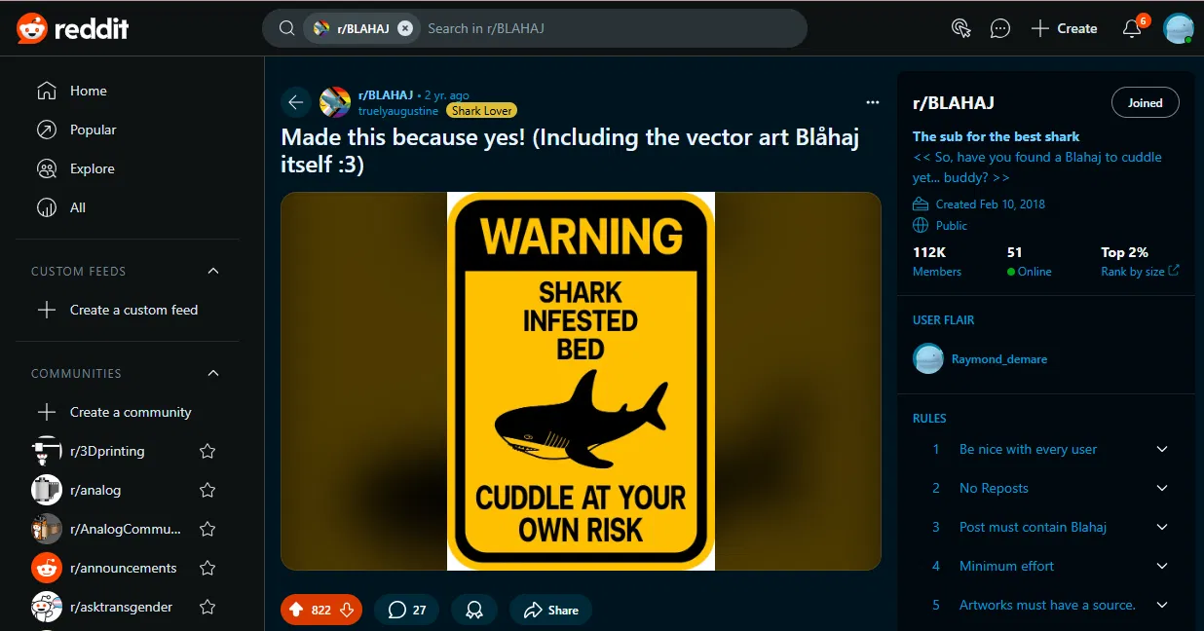Viewport: 1204px width, 631px height.
Task: Open the Warning shark sign image
Action: 581,381
